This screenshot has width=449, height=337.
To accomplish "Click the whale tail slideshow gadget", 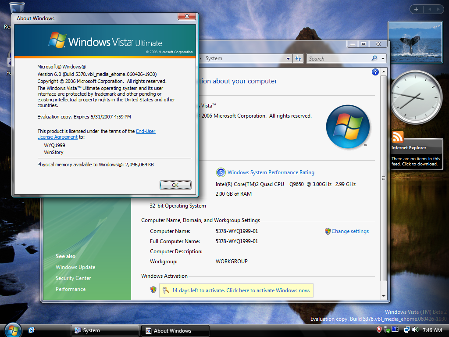I will click(x=416, y=42).
